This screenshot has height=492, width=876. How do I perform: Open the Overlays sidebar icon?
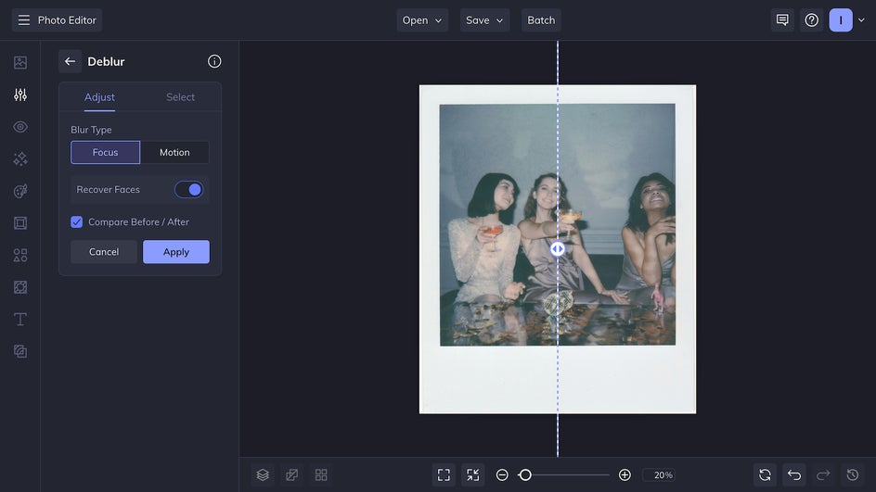[20, 287]
